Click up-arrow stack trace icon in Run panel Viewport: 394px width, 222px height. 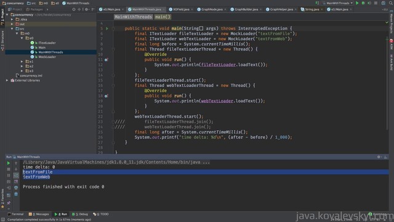coord(16,163)
